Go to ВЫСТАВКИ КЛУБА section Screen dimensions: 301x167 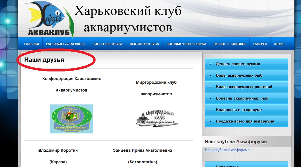click(144, 44)
